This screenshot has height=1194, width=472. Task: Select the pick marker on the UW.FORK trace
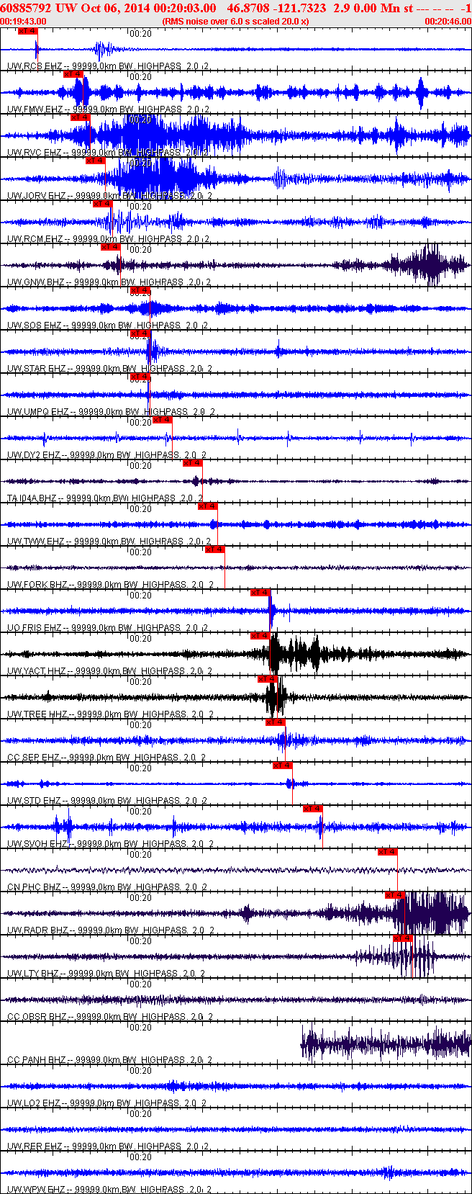tap(215, 549)
